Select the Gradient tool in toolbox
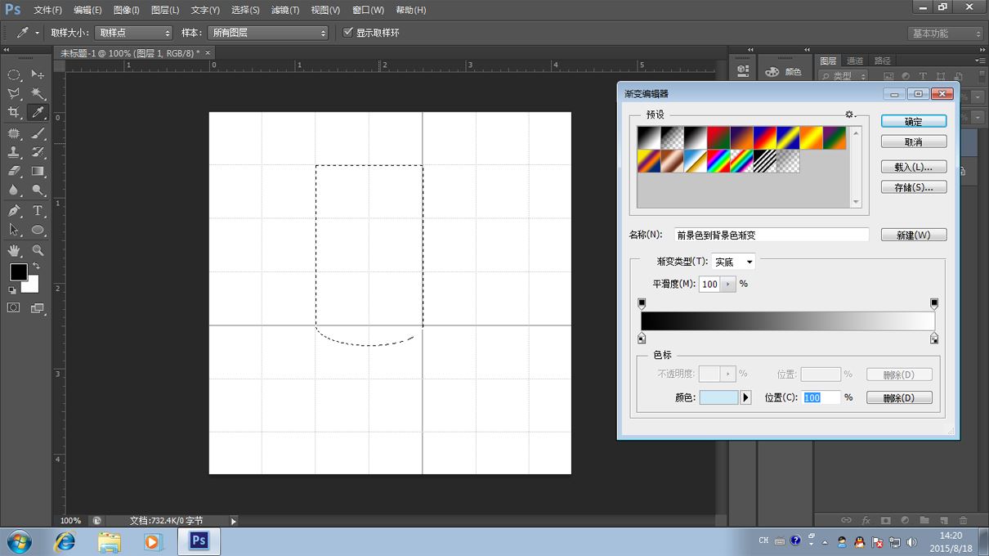This screenshot has height=556, width=989. pos(38,172)
